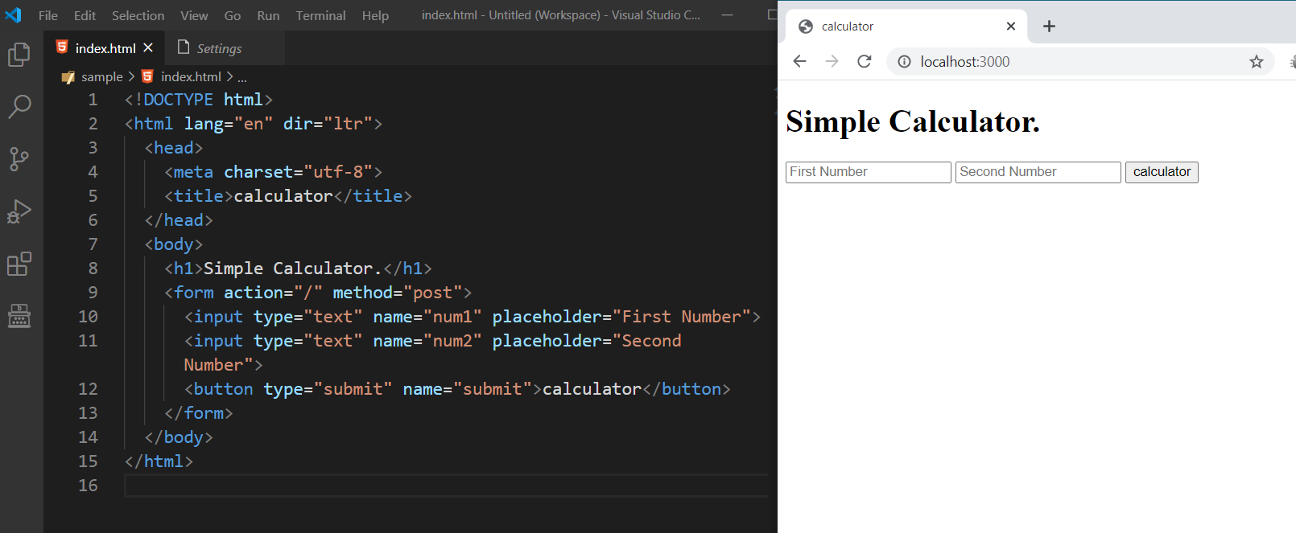Expand the breadcrumb ellipsis symbol list

(242, 76)
